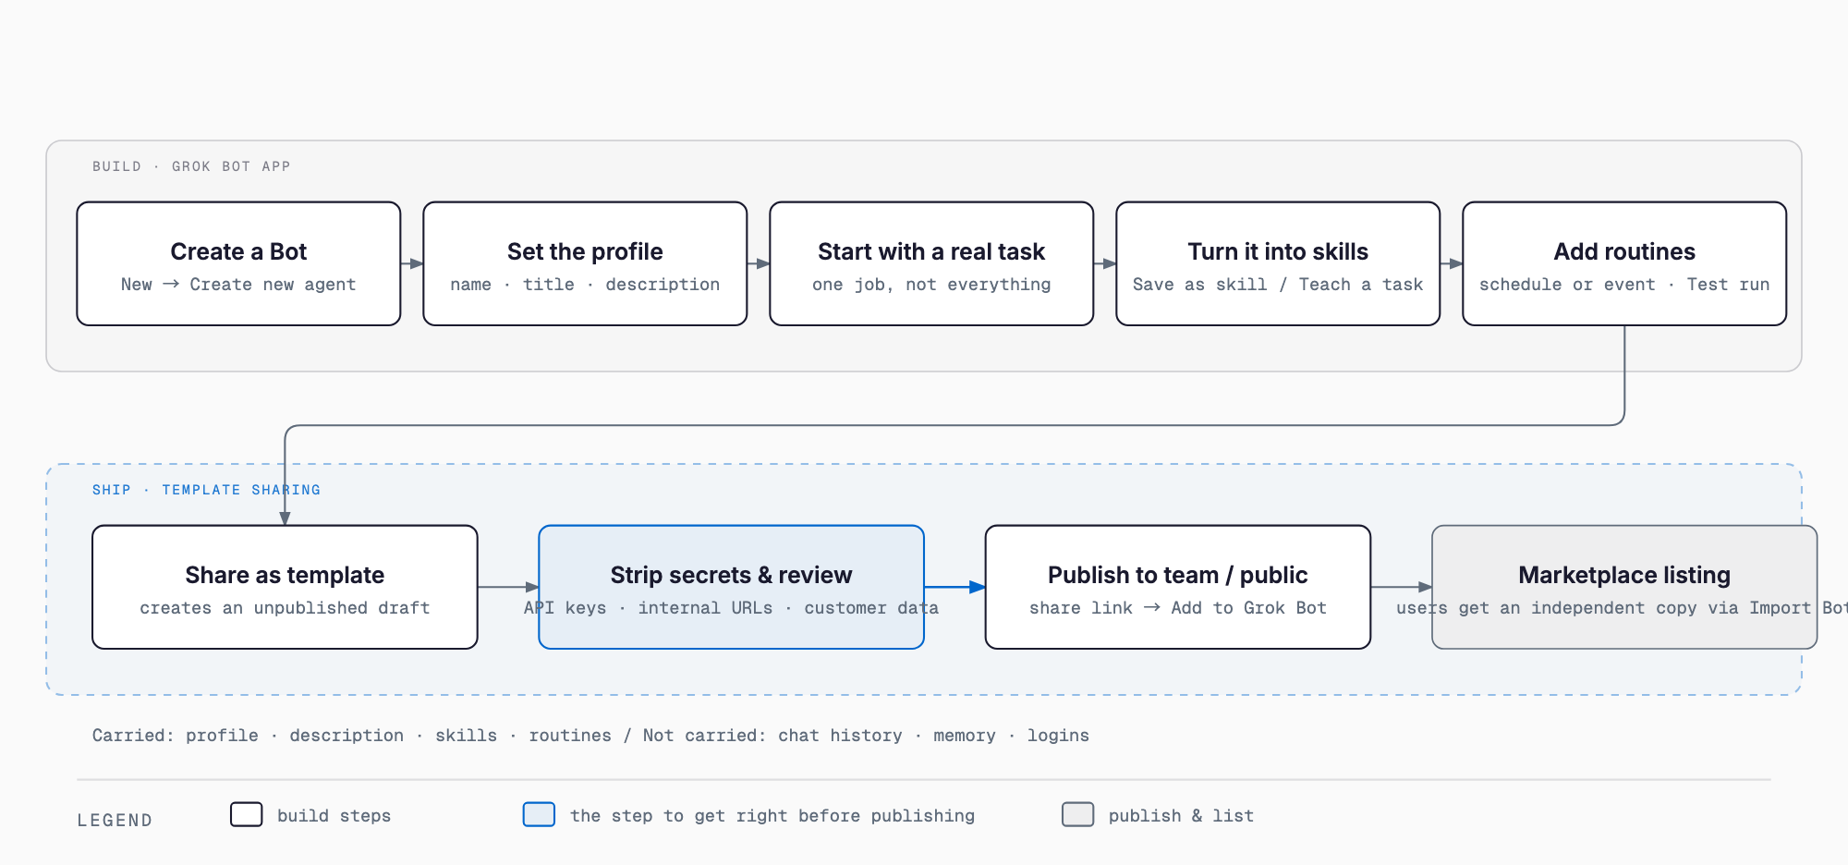Image resolution: width=1848 pixels, height=865 pixels.
Task: Select the Marketplace listing box
Action: pyautogui.click(x=1624, y=587)
